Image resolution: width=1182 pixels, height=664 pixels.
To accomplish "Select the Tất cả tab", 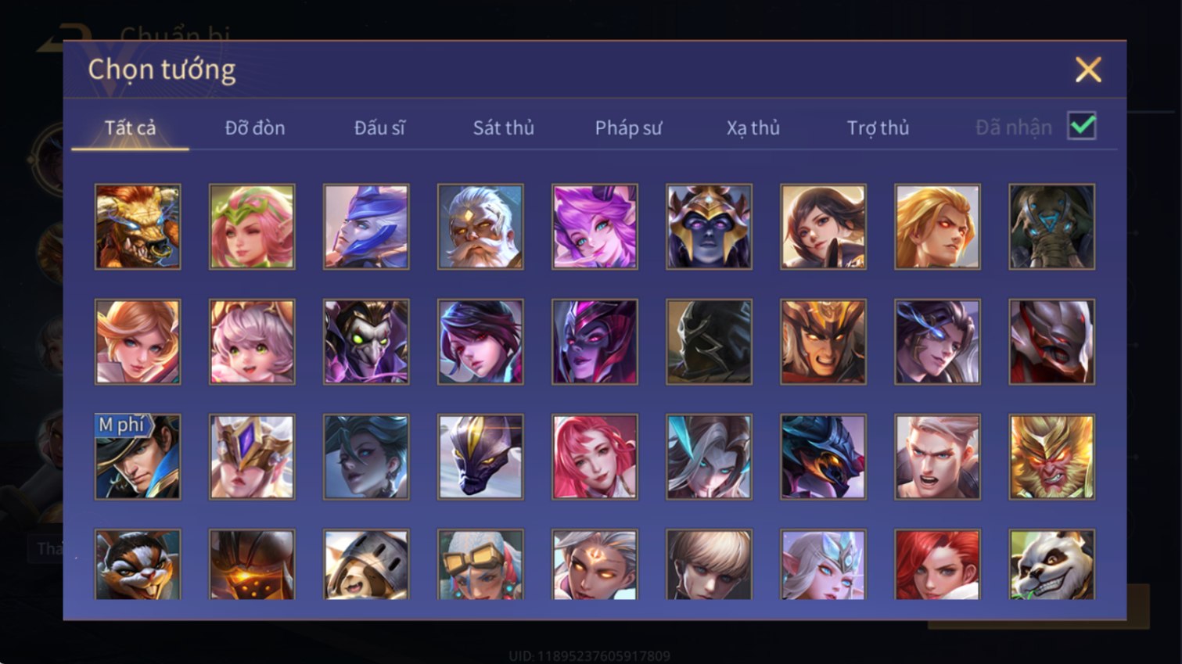I will 130,127.
